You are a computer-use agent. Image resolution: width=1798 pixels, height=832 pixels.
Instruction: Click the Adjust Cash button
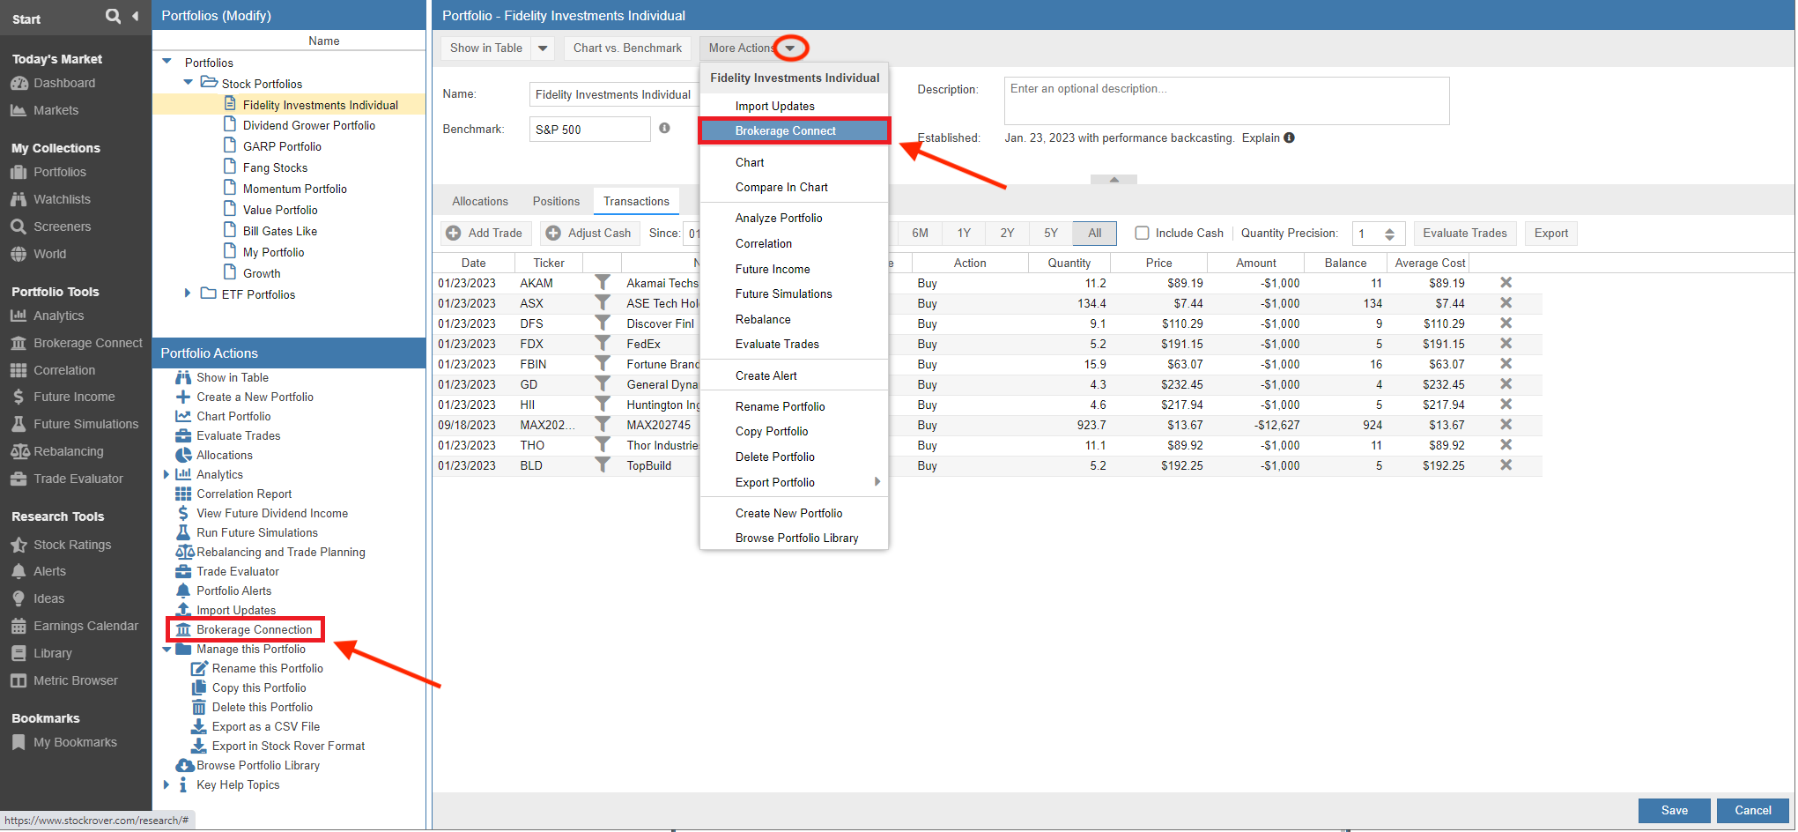[588, 233]
